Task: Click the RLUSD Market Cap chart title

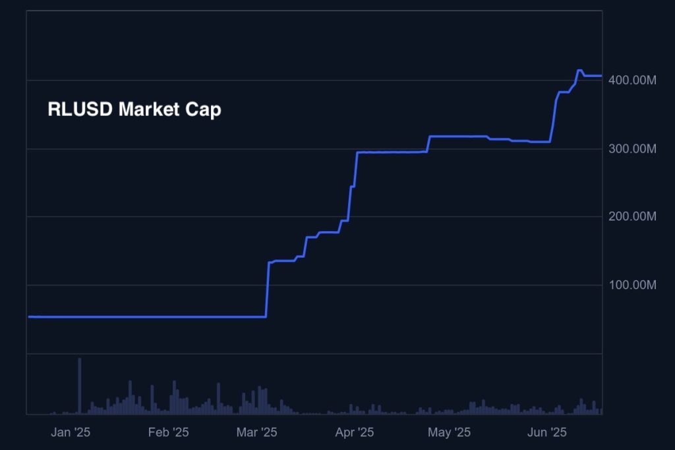Action: click(x=134, y=109)
